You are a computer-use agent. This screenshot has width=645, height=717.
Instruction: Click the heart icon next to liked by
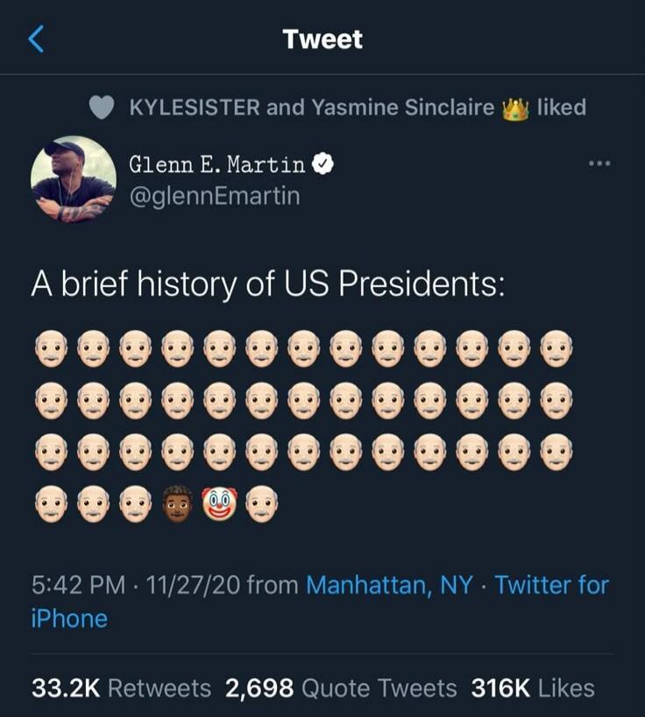click(x=103, y=108)
